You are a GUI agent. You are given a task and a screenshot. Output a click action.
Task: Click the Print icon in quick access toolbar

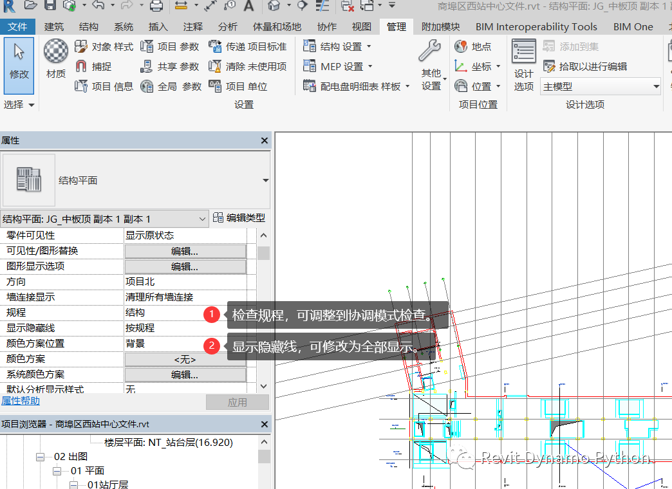156,6
